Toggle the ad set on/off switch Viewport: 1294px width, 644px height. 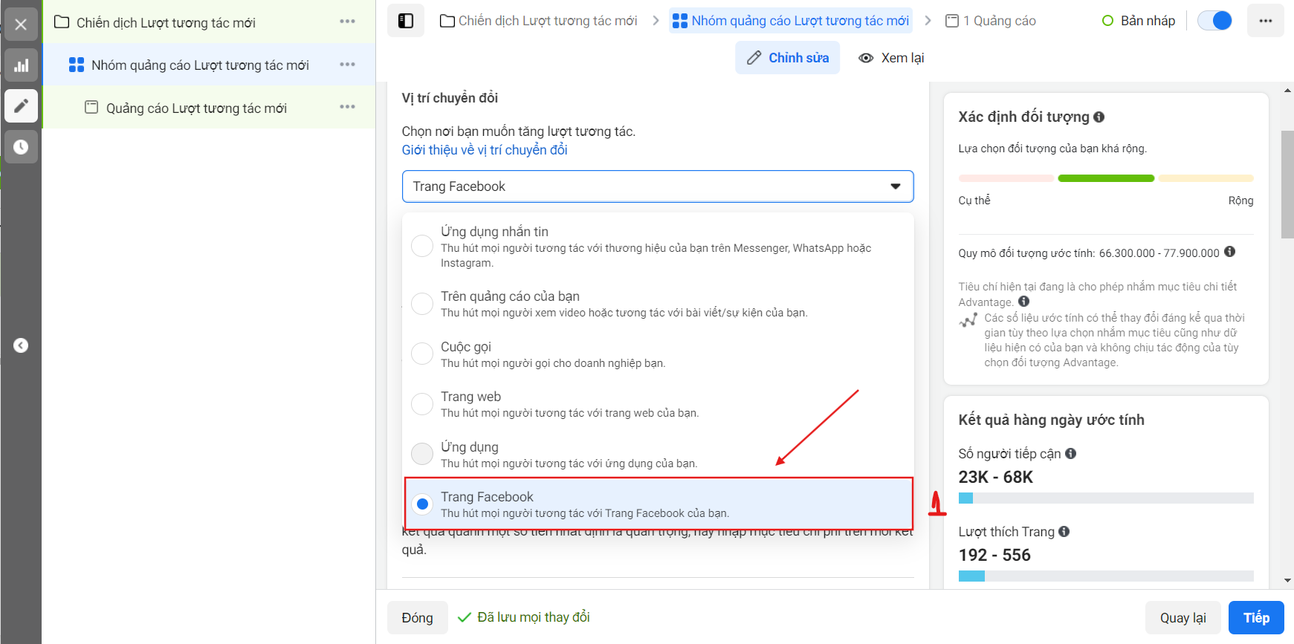(1214, 21)
